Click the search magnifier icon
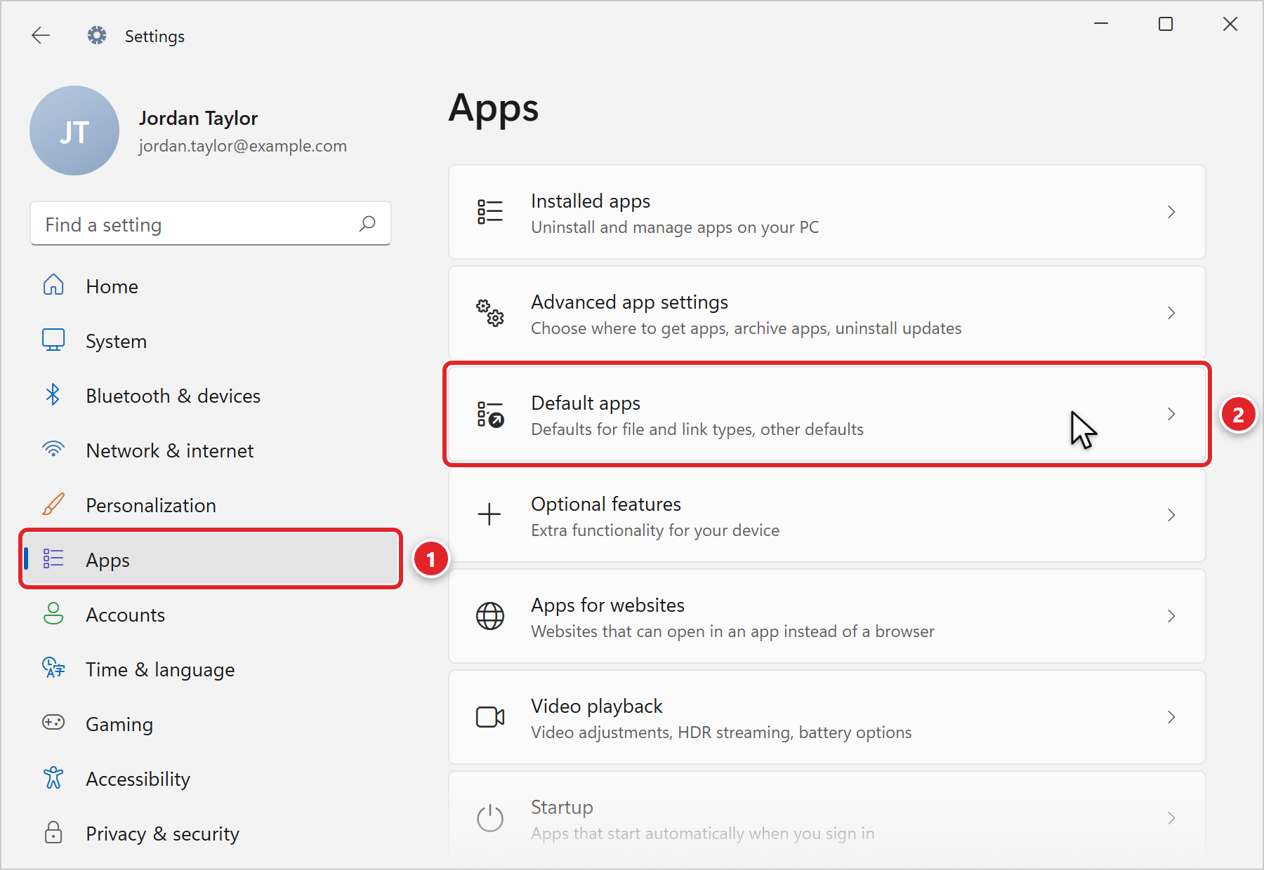The image size is (1264, 870). coord(367,224)
